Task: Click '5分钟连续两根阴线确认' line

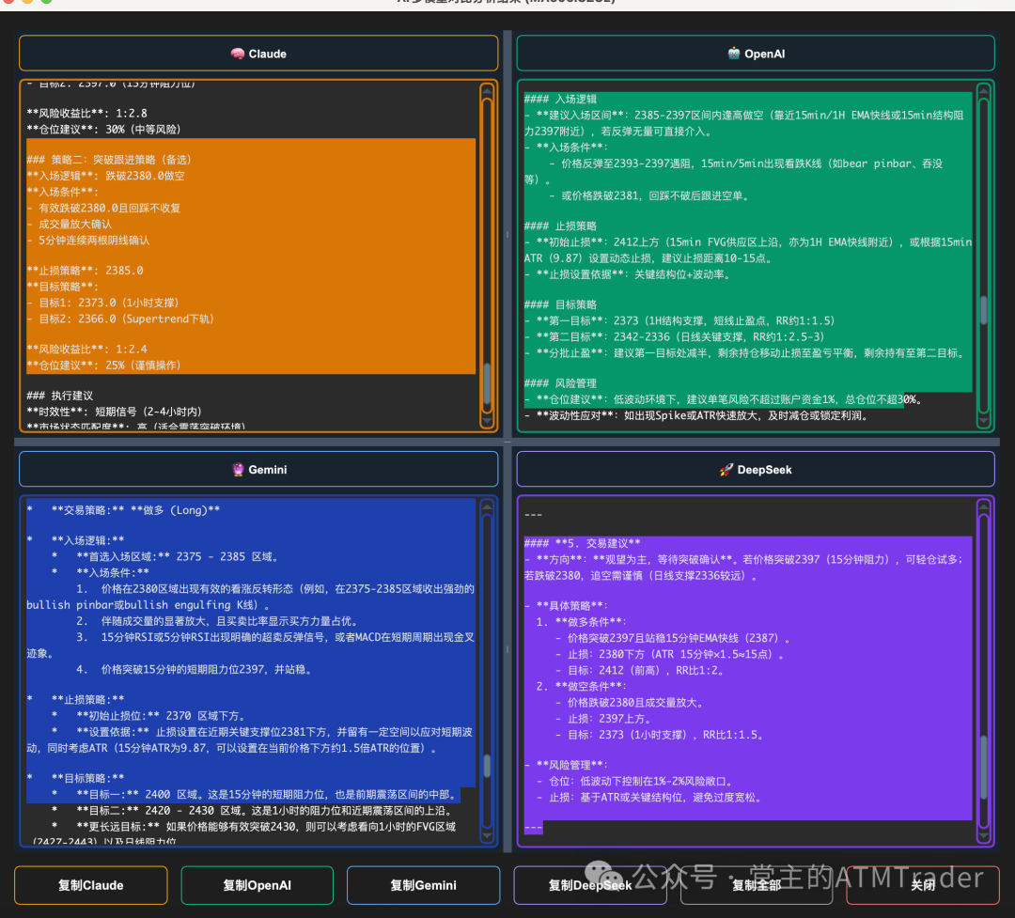Action: coord(88,241)
